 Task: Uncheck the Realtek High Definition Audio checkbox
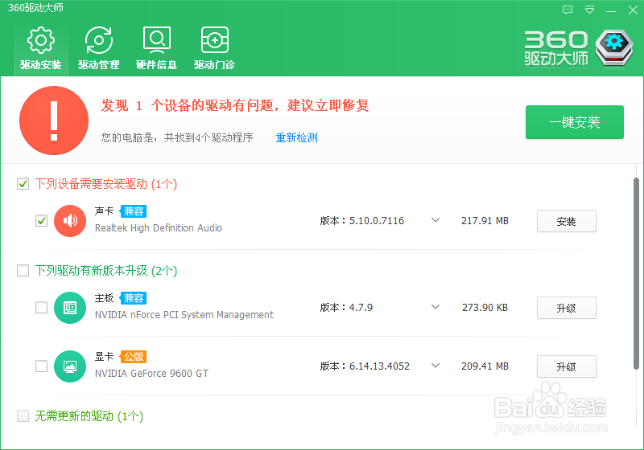point(42,221)
